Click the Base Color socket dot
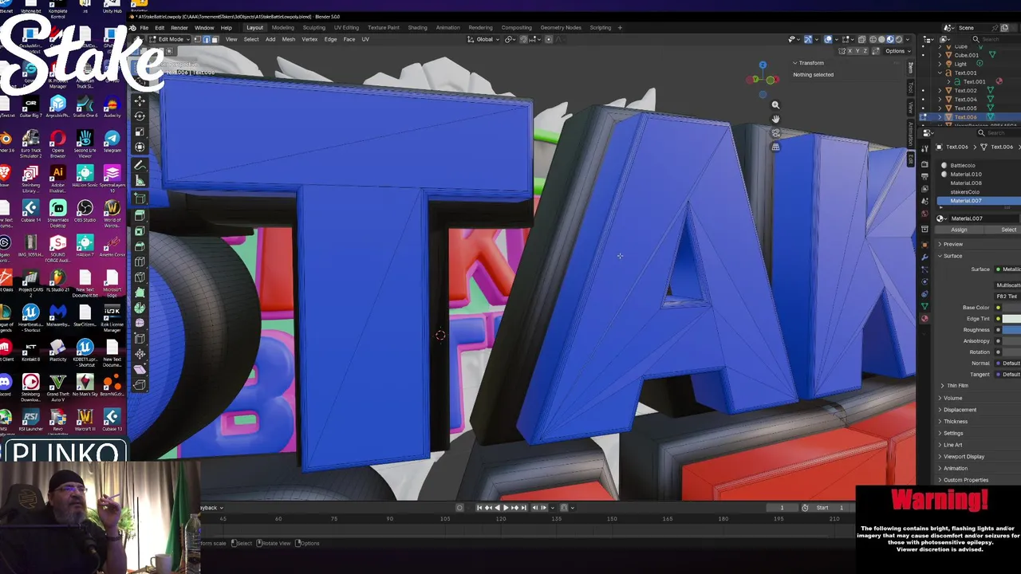The height and width of the screenshot is (574, 1021). coord(998,308)
